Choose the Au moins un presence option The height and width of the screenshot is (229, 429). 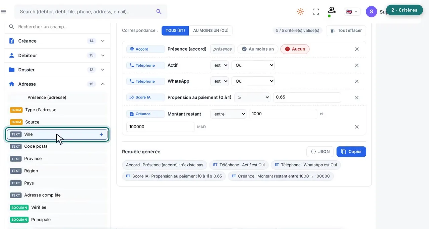point(258,49)
